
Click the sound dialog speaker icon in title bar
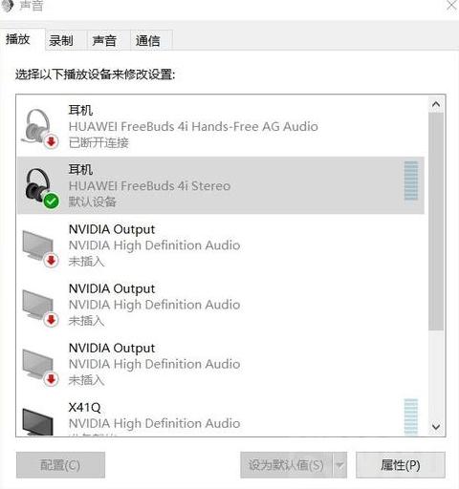click(x=7, y=5)
